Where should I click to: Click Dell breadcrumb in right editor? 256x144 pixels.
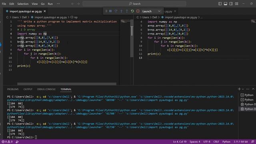coord(154,17)
